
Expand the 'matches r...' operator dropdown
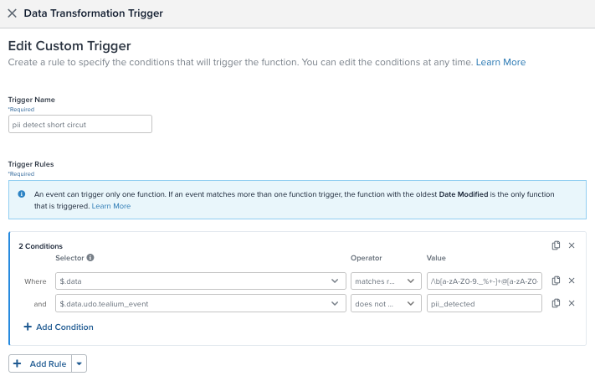385,281
